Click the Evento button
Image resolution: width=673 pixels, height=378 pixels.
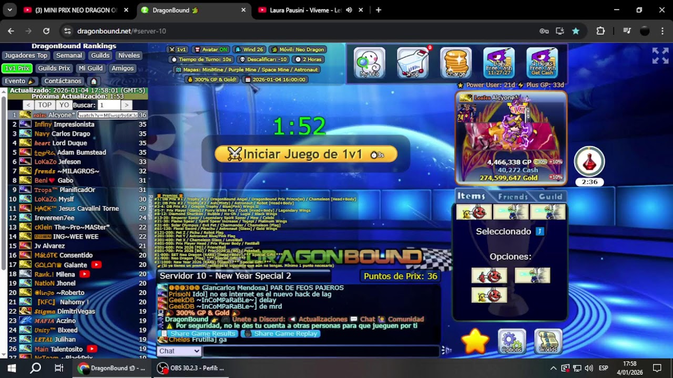pyautogui.click(x=19, y=81)
